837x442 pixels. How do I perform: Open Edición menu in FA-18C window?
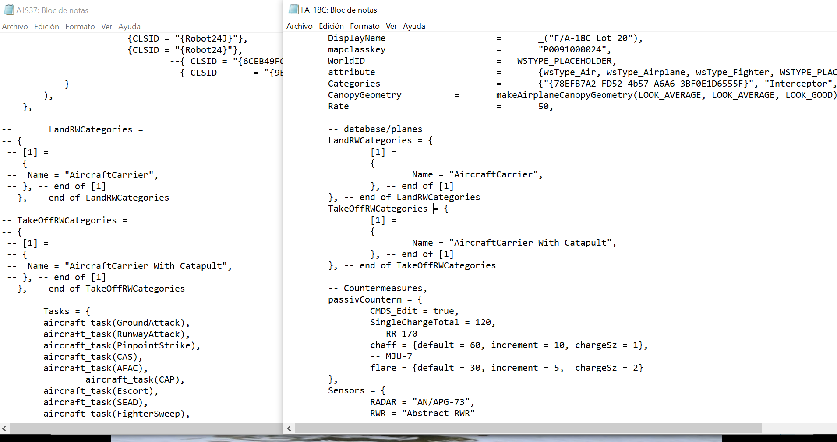[x=331, y=26]
